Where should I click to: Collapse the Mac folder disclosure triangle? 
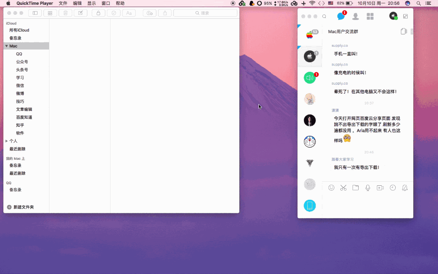6,46
